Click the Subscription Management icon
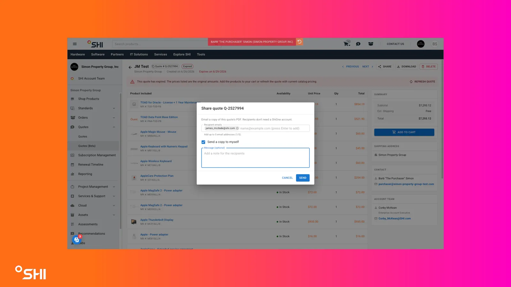The height and width of the screenshot is (287, 511). (72, 155)
